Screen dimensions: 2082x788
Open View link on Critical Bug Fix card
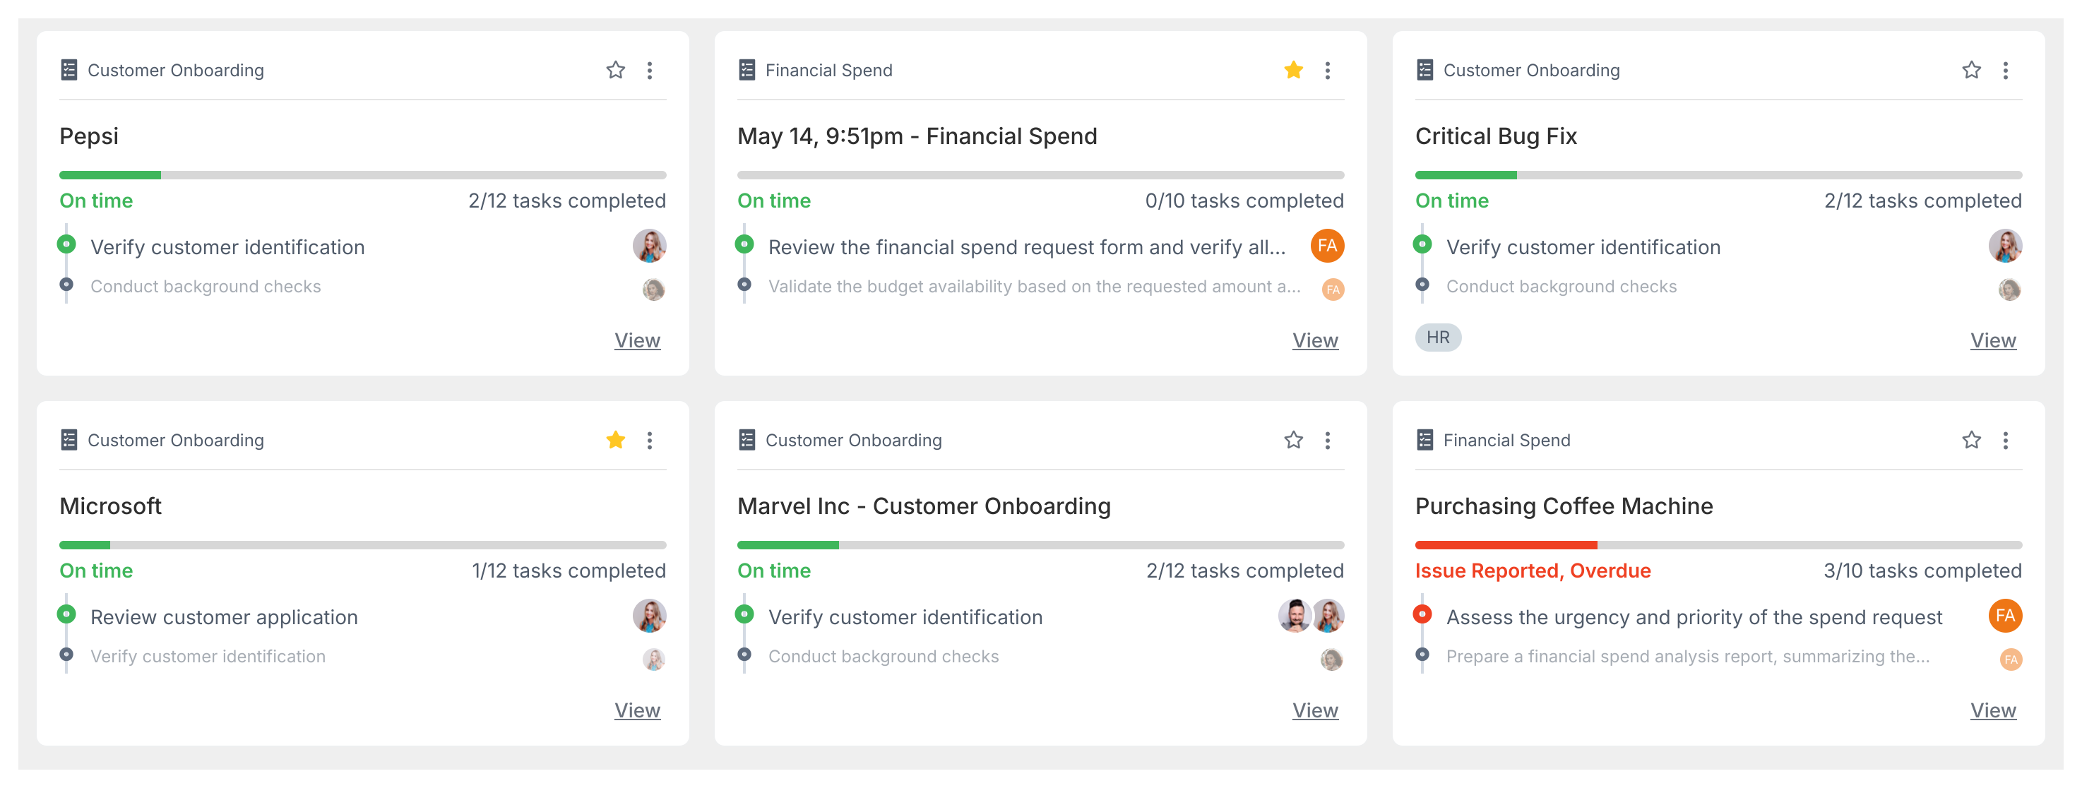[1992, 340]
